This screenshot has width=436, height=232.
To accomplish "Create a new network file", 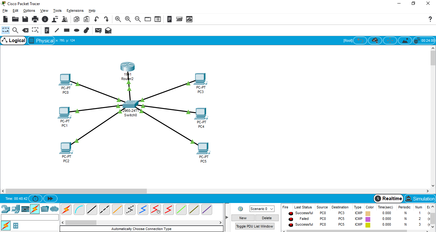I will point(5,19).
